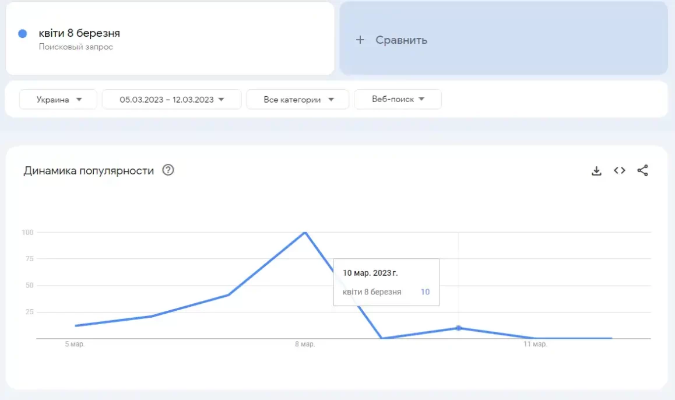Open the help question mark icon
675x400 pixels.
(x=168, y=170)
